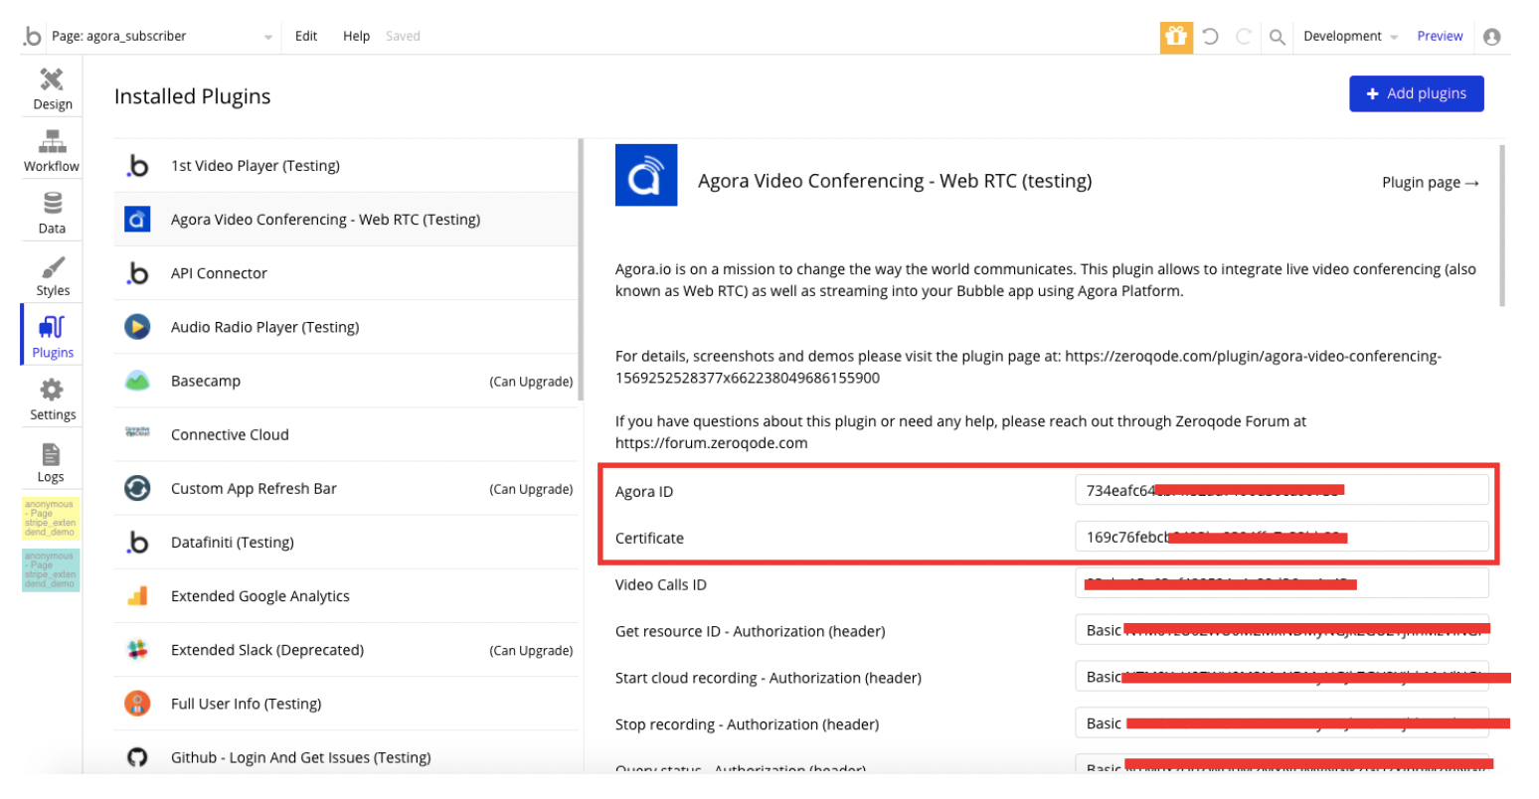
Task: Open the Edit menu
Action: (x=306, y=36)
